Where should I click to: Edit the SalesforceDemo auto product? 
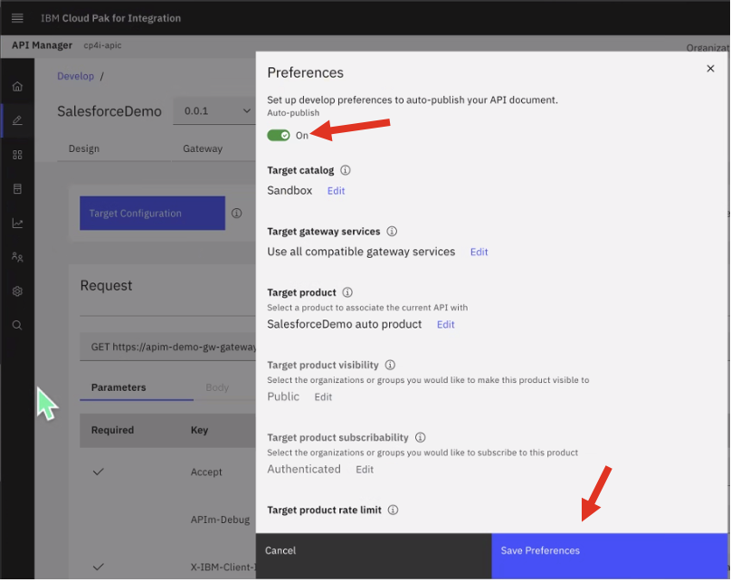pyautogui.click(x=445, y=324)
